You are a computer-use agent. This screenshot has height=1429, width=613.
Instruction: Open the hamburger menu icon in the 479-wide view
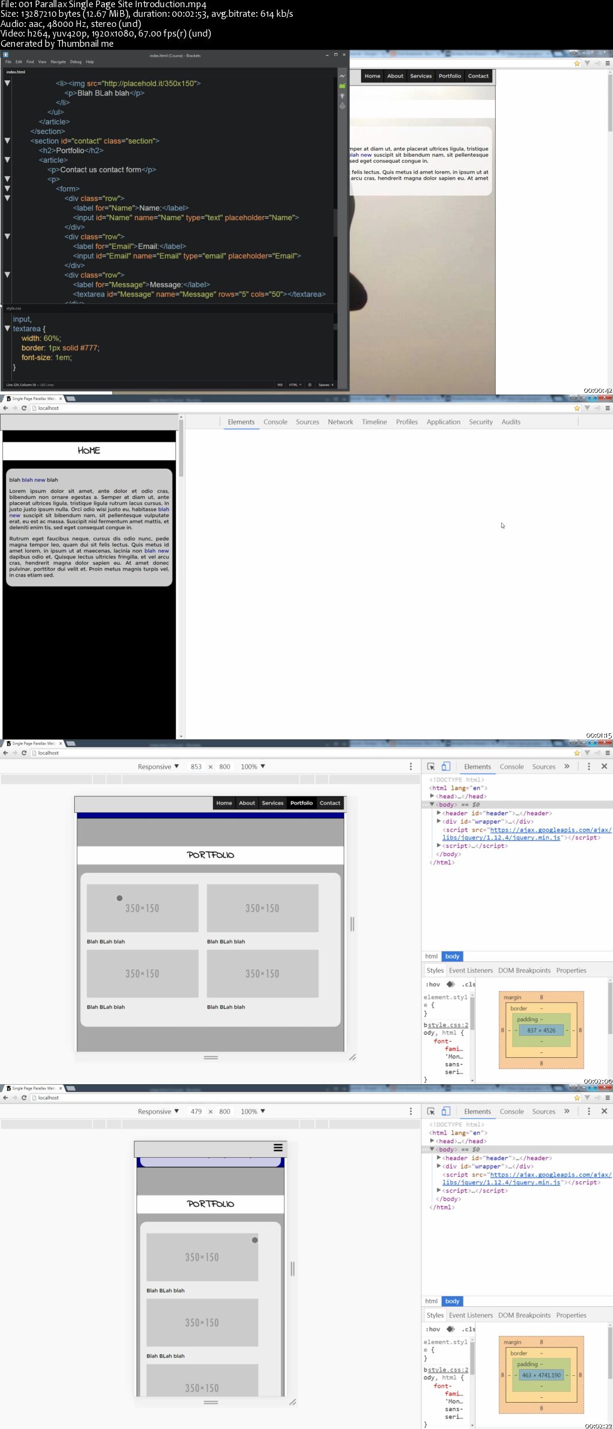[278, 1148]
